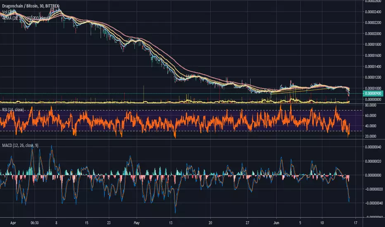Viewport: 385px width, 227px height.
Task: Click the 0.00000040 value on MACD scale
Action: point(373,147)
